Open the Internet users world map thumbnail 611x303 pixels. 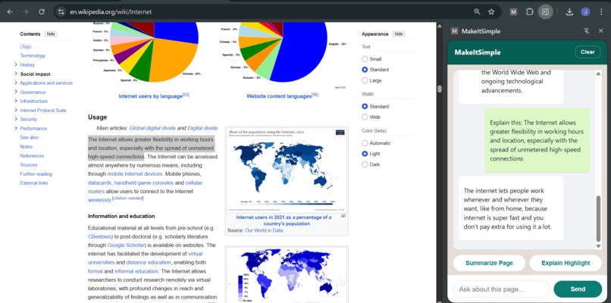(287, 169)
